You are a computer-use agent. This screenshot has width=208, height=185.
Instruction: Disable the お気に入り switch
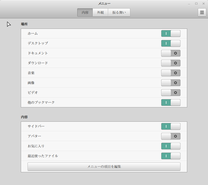coord(171,146)
